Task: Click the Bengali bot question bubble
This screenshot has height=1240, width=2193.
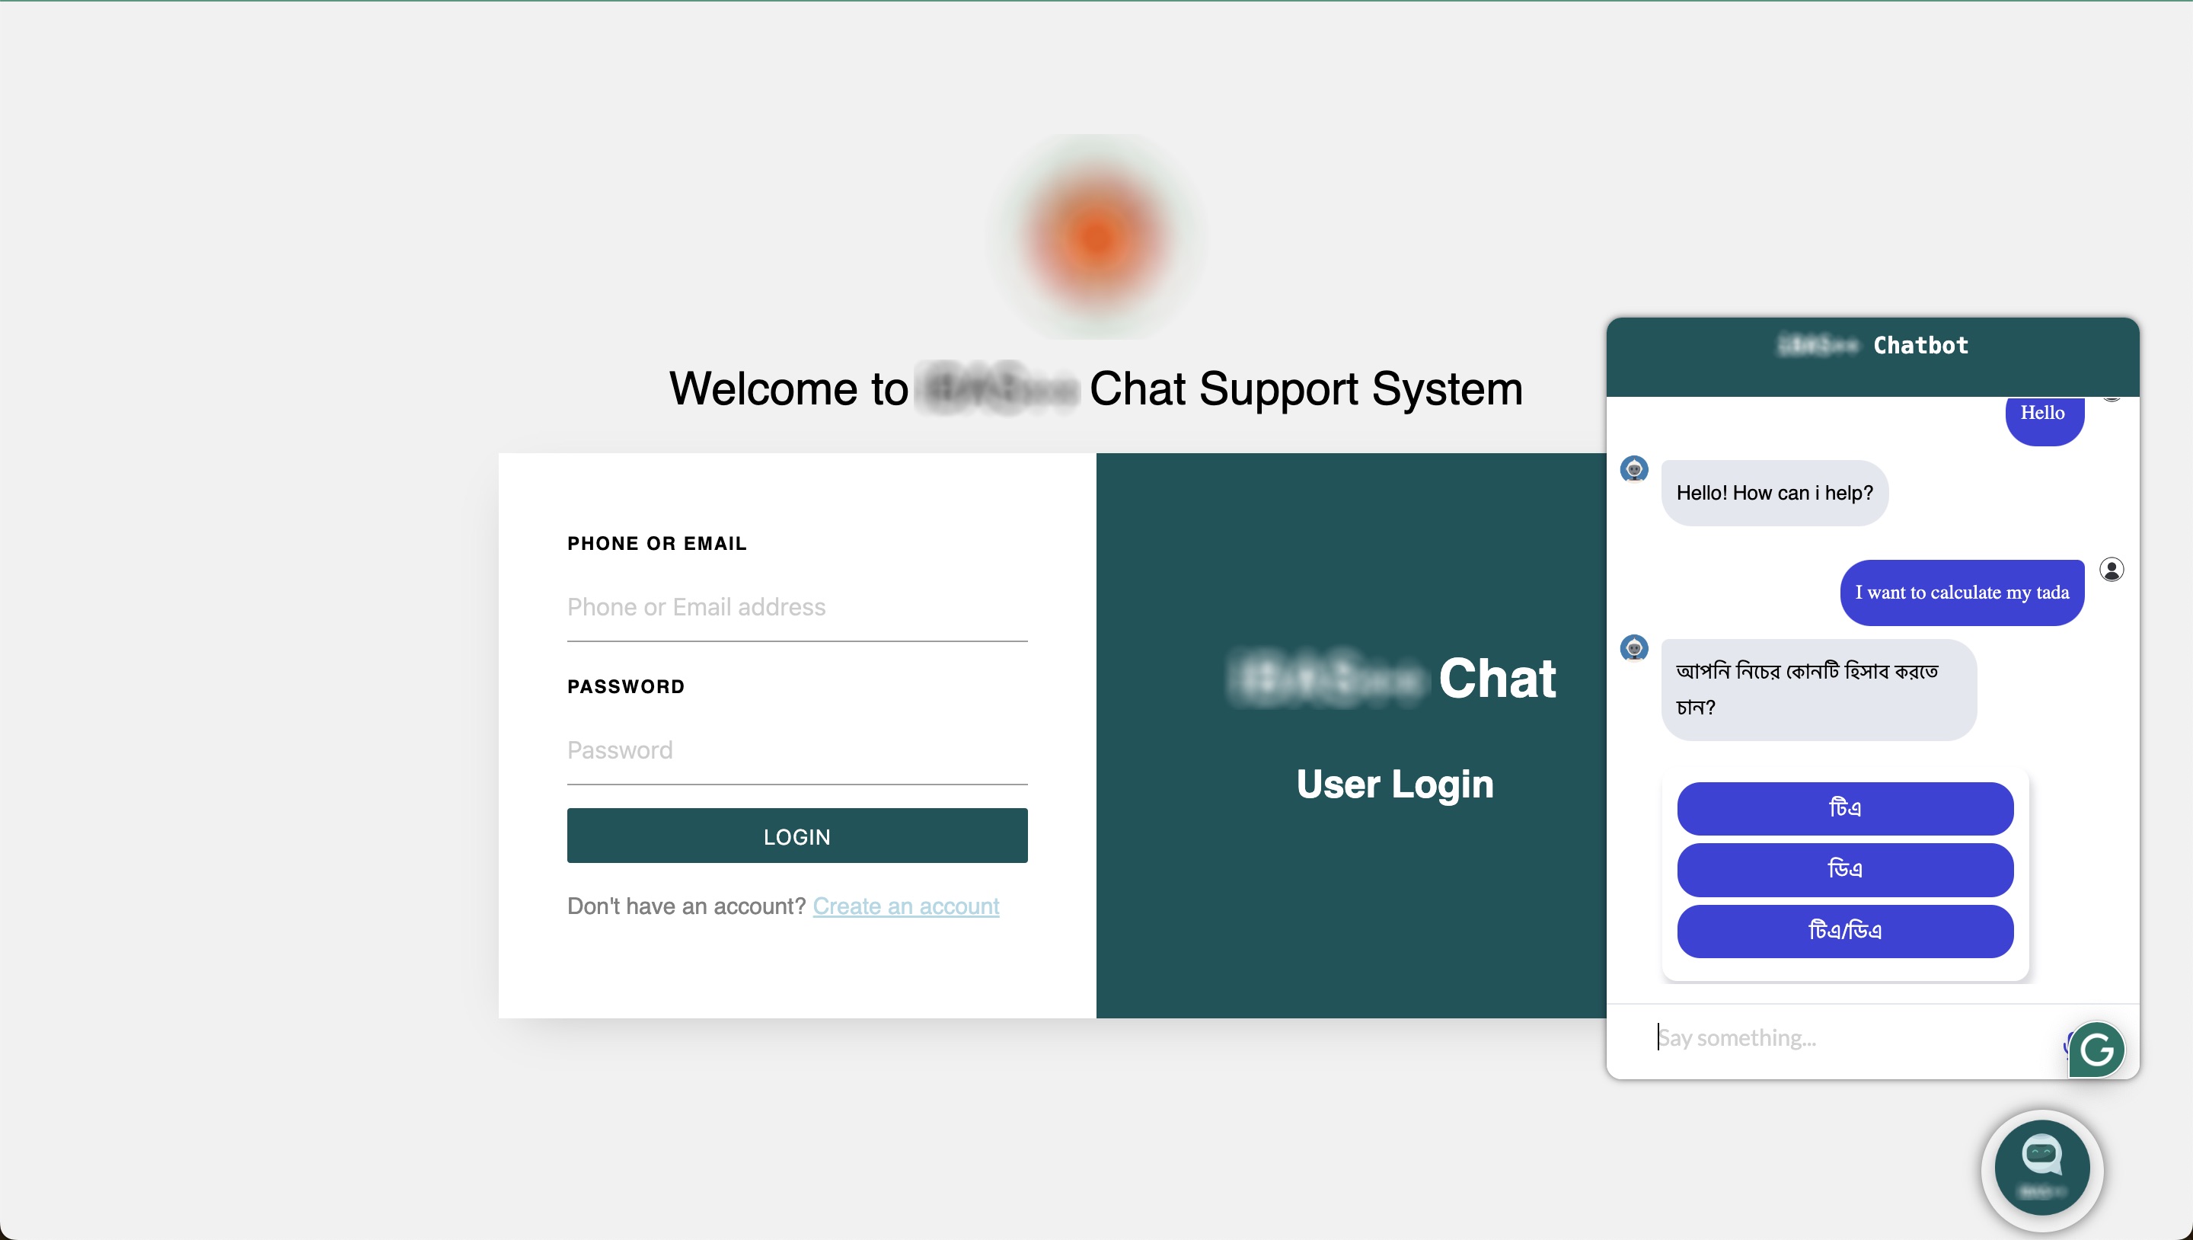Action: (1818, 690)
